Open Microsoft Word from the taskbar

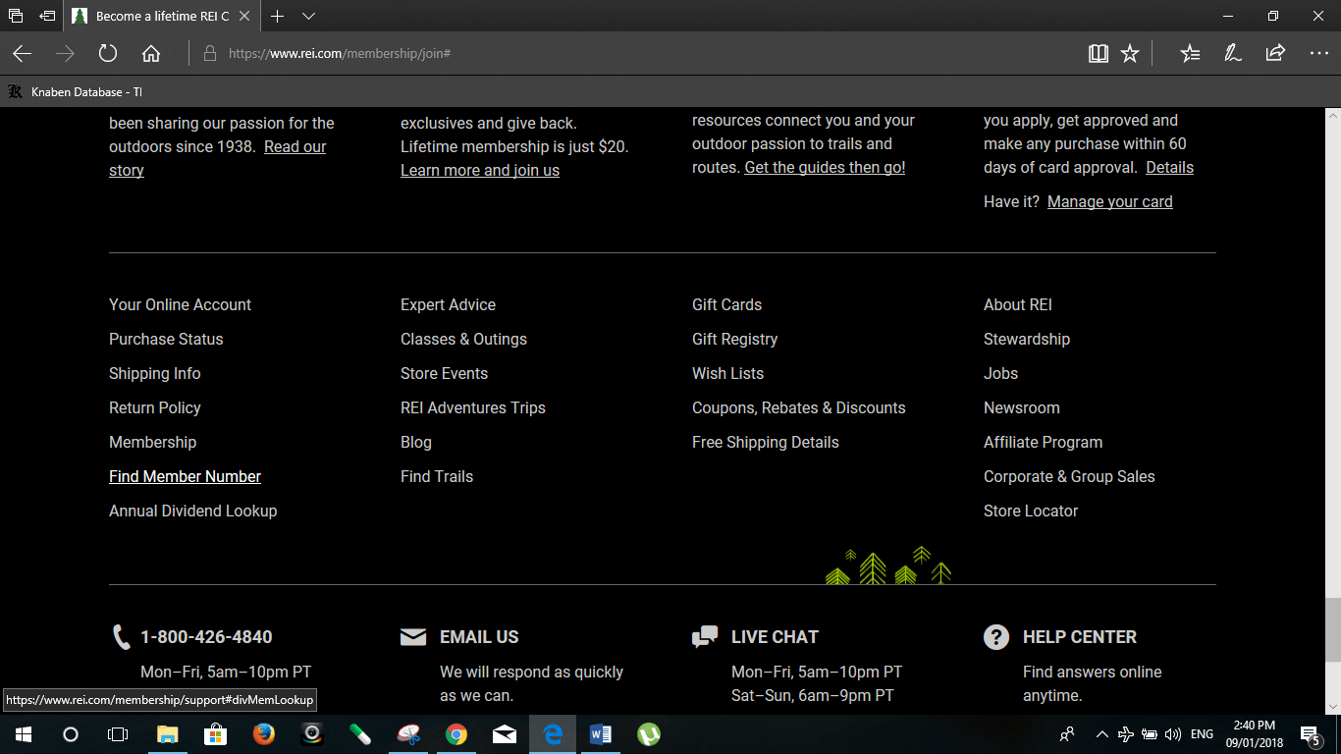[600, 734]
